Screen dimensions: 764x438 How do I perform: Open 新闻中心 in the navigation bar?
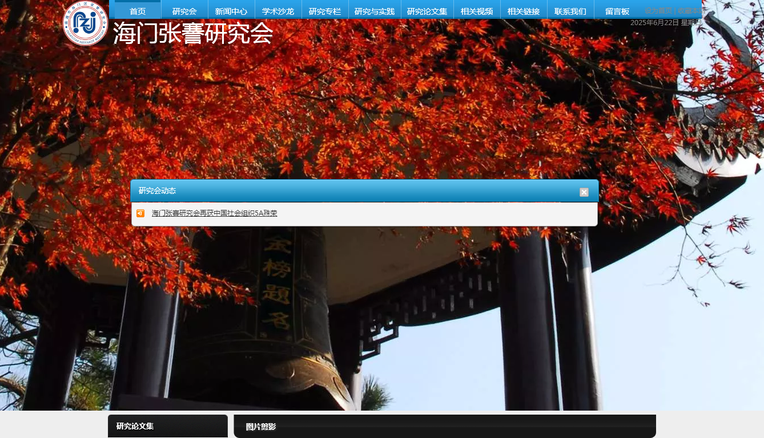point(231,11)
